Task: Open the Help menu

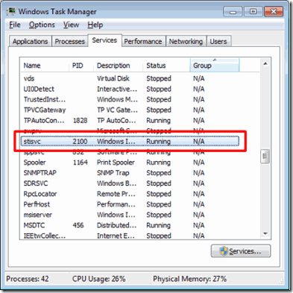Action: [x=95, y=25]
